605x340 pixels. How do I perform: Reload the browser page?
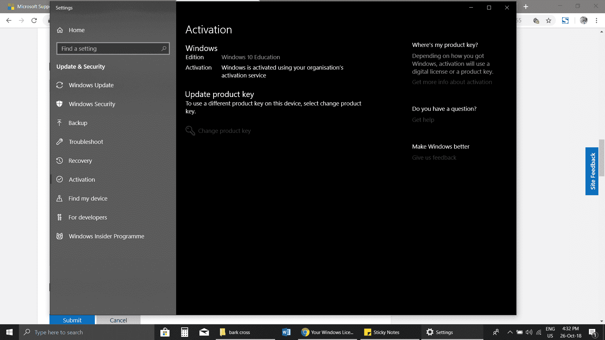34,20
